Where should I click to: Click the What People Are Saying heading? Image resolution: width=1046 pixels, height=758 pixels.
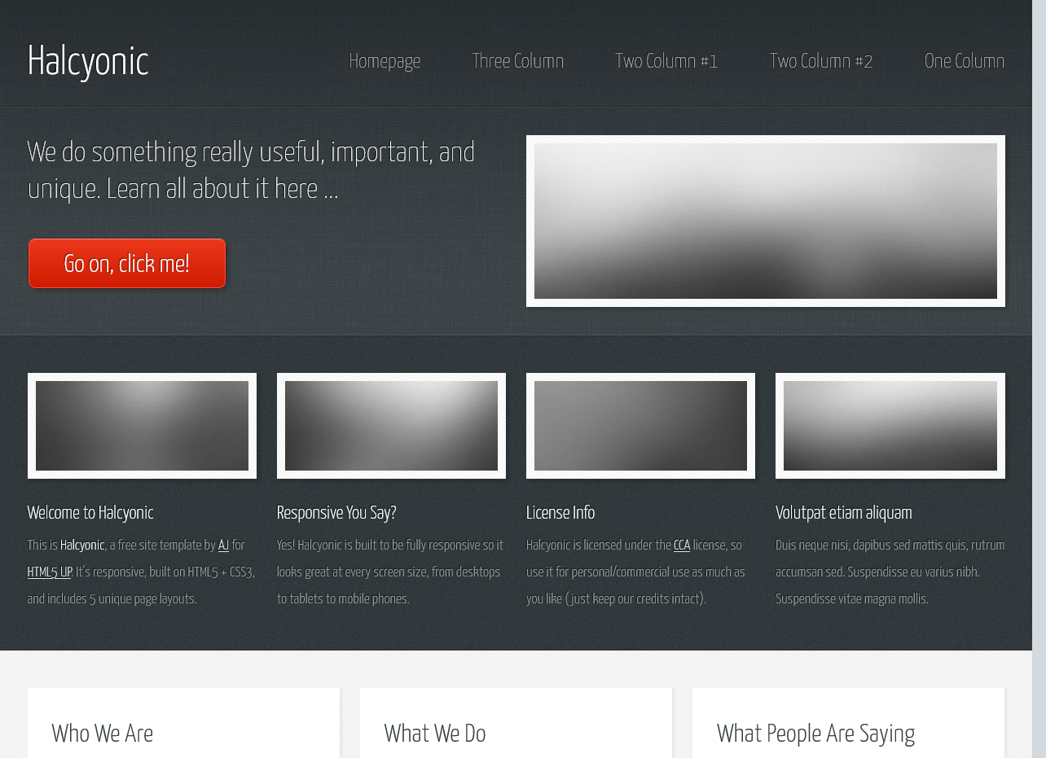tap(815, 734)
